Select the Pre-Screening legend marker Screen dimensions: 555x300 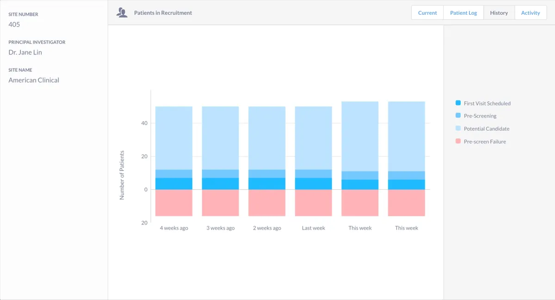click(x=457, y=116)
